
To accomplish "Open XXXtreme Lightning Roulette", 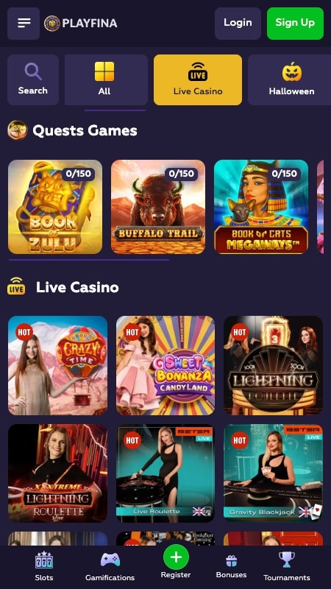I will point(58,473).
